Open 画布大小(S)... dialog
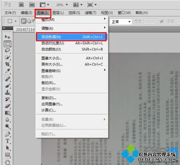This screenshot has height=165, width=180. (72, 64)
